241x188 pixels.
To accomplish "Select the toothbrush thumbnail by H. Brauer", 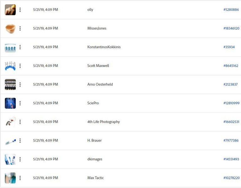I will (x=10, y=142).
